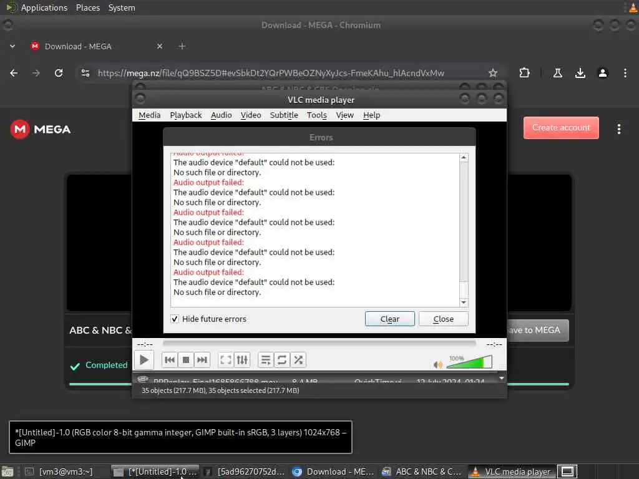Close the Download - MEGA tab
639x479 pixels.
160,46
